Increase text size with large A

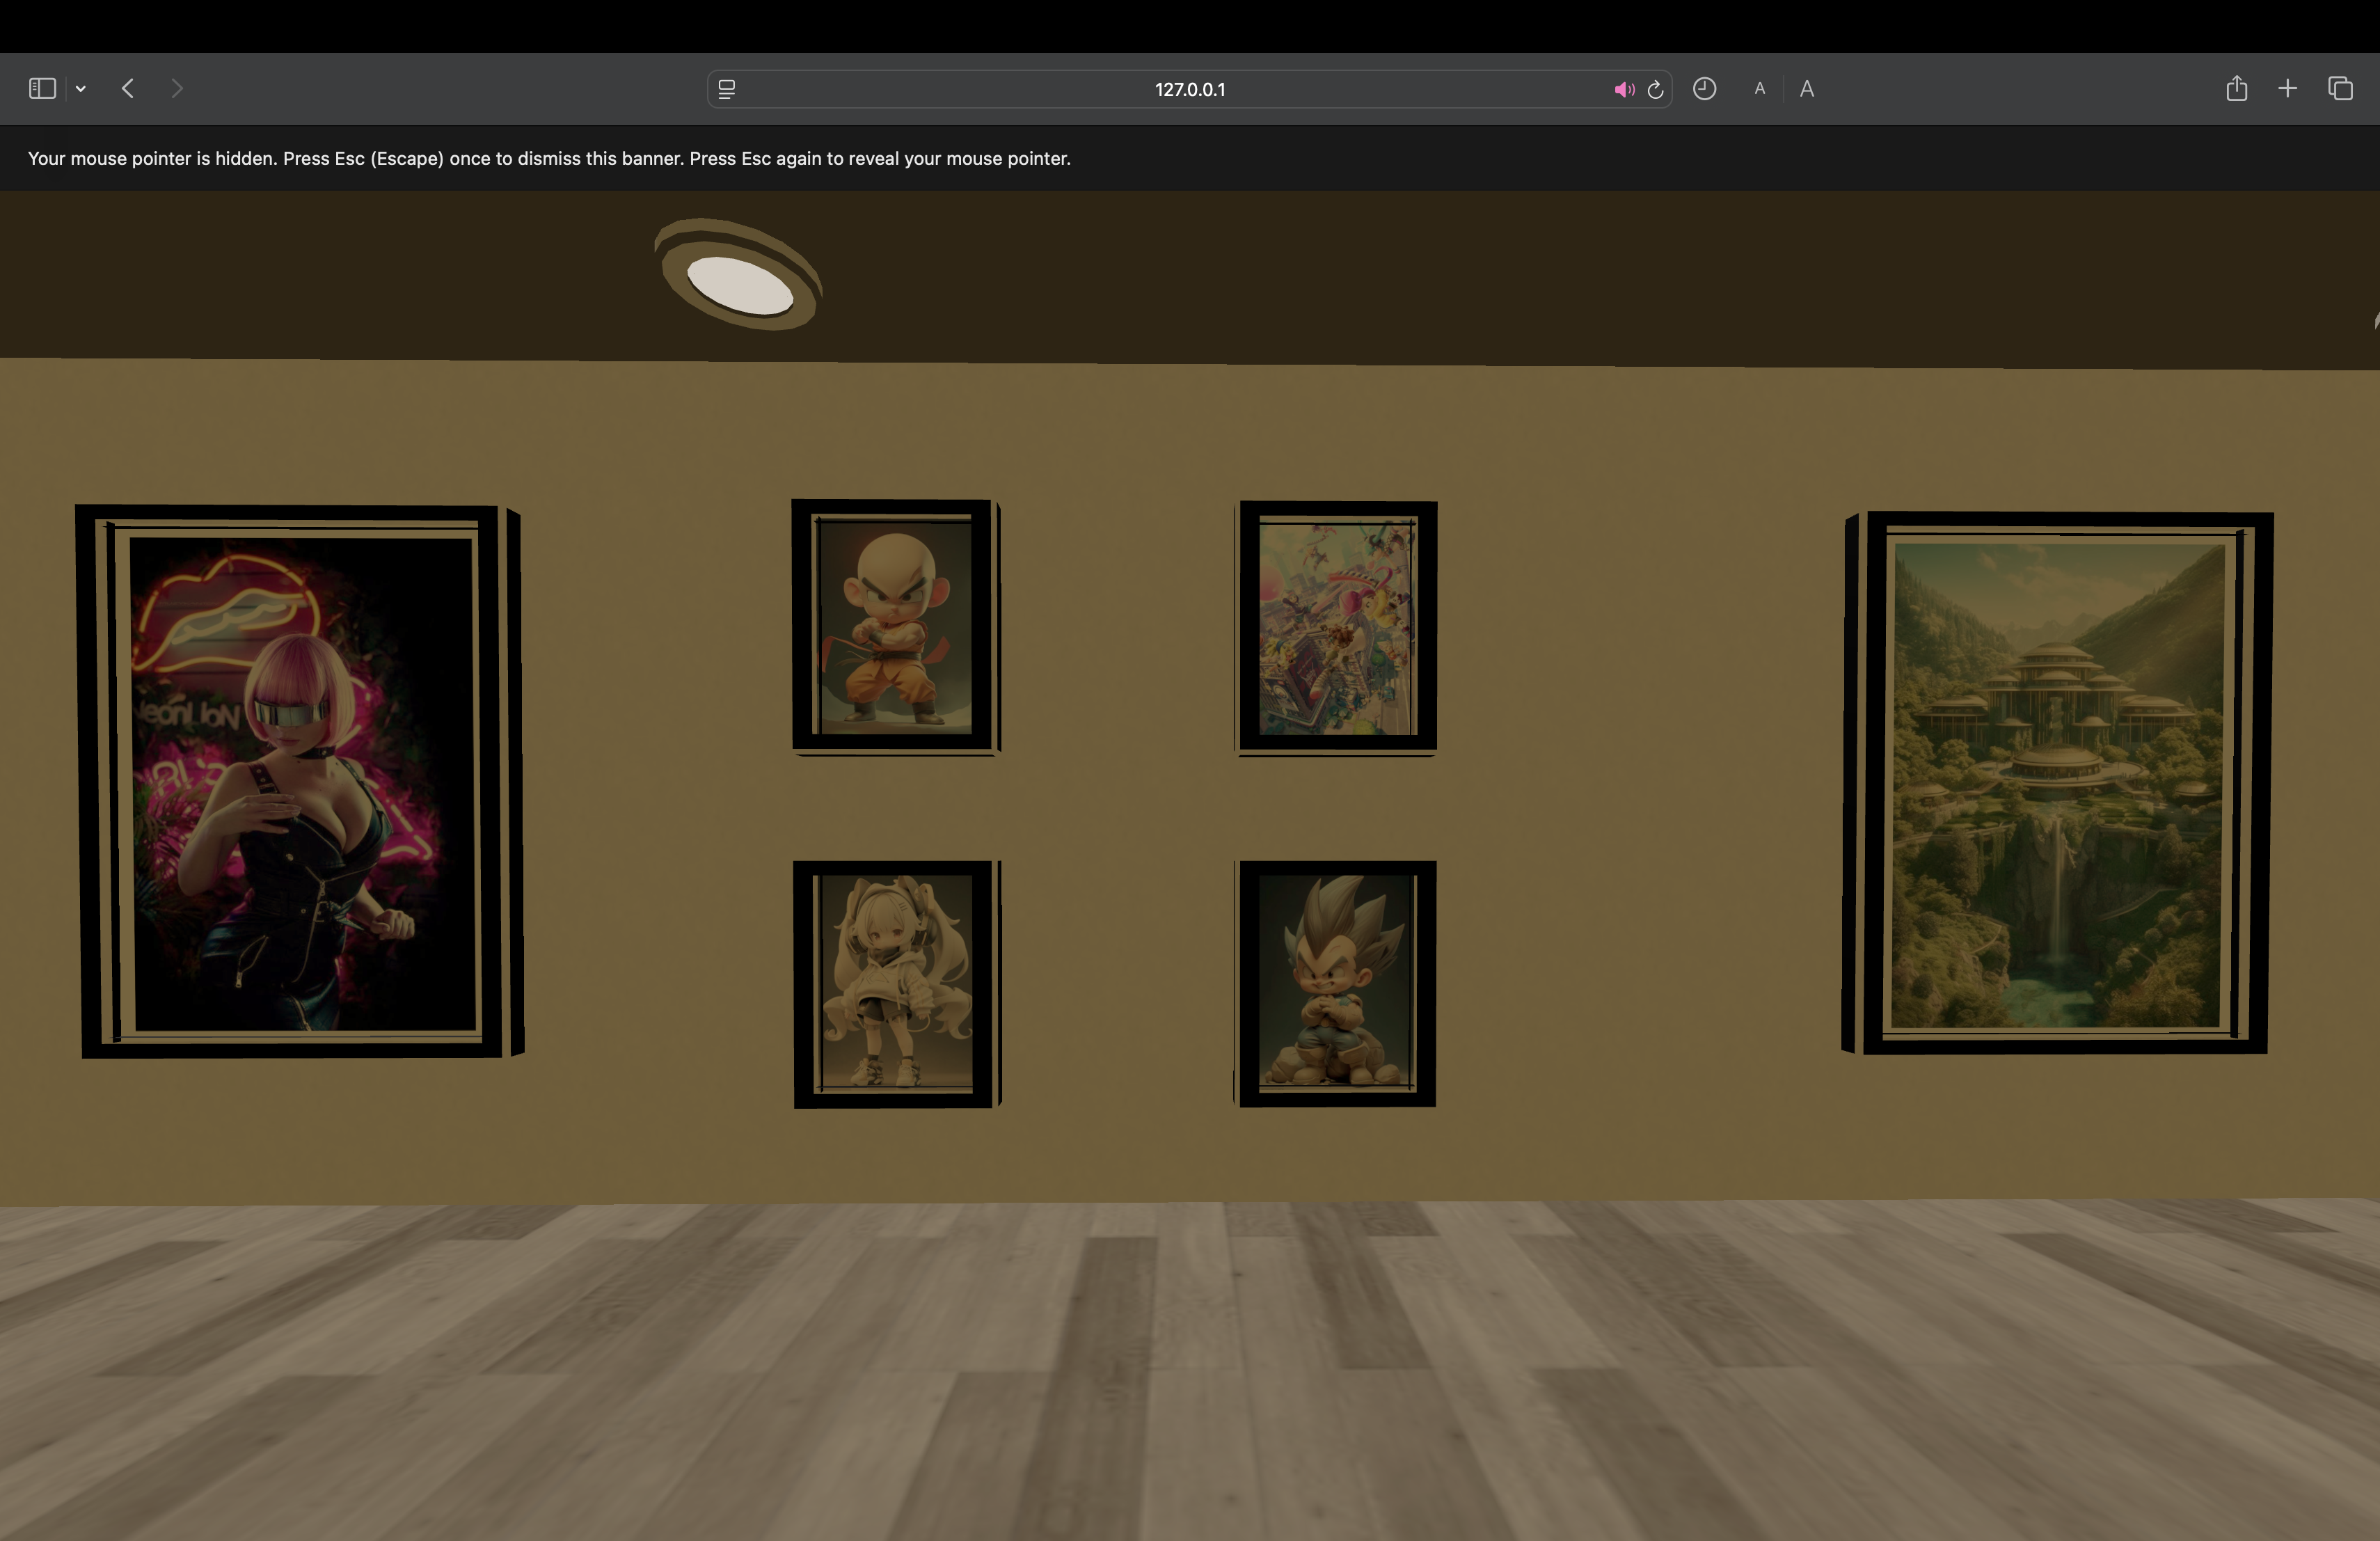[x=1806, y=89]
